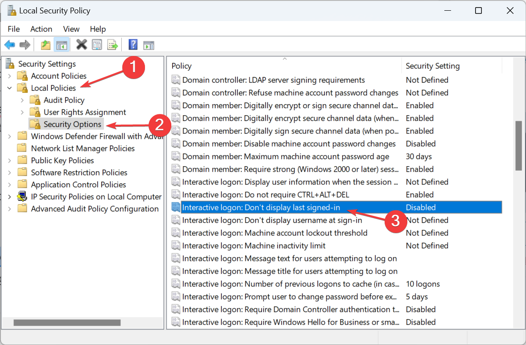Open the Help menu

[98, 29]
